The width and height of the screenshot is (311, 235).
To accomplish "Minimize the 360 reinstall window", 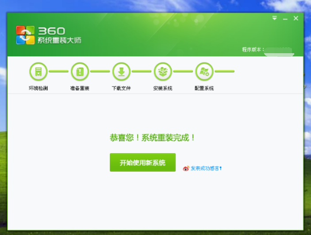I will coord(285,19).
